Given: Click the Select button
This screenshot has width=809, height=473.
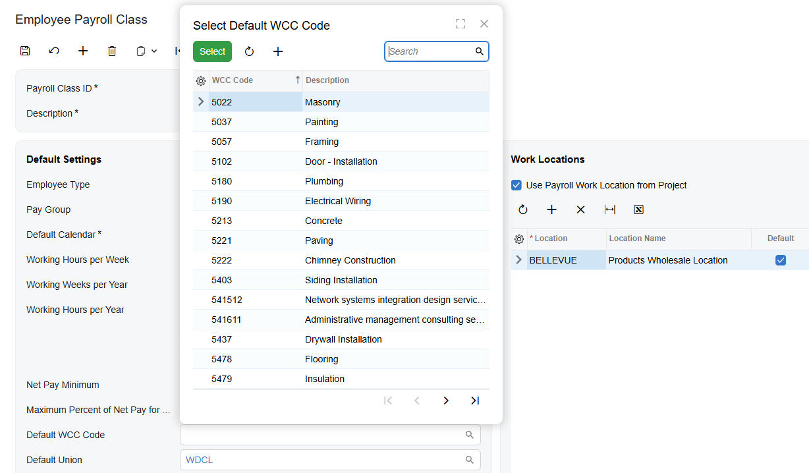Looking at the screenshot, I should click(x=212, y=51).
